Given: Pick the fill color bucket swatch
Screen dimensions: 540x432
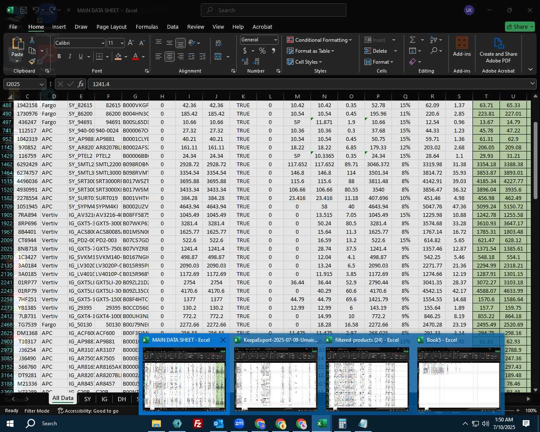Looking at the screenshot, I should (118, 57).
